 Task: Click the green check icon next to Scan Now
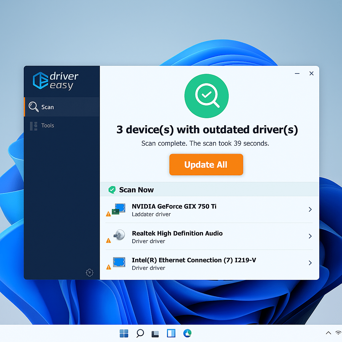click(x=112, y=189)
